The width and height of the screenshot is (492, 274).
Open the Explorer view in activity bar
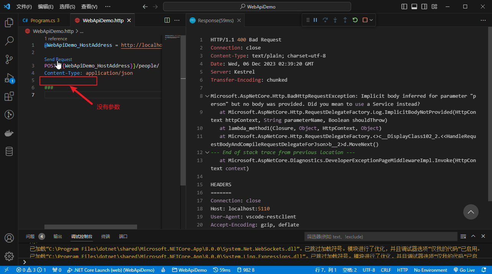point(9,23)
